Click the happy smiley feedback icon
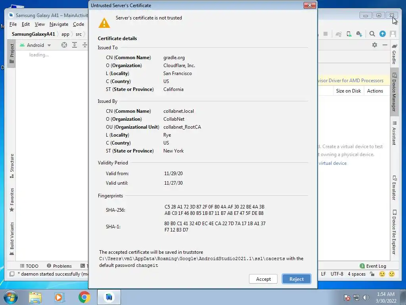This screenshot has height=305, width=406. click(382, 274)
